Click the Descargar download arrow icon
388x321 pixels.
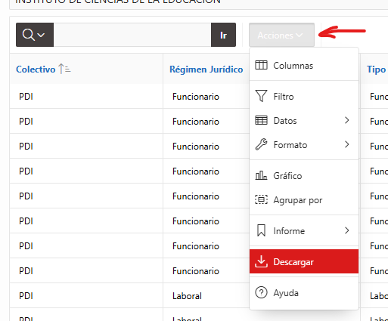click(x=261, y=261)
